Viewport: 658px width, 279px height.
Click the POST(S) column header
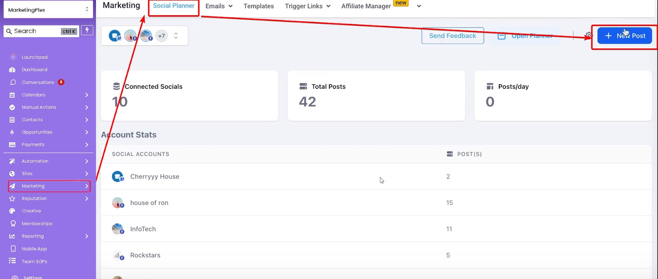click(x=464, y=154)
